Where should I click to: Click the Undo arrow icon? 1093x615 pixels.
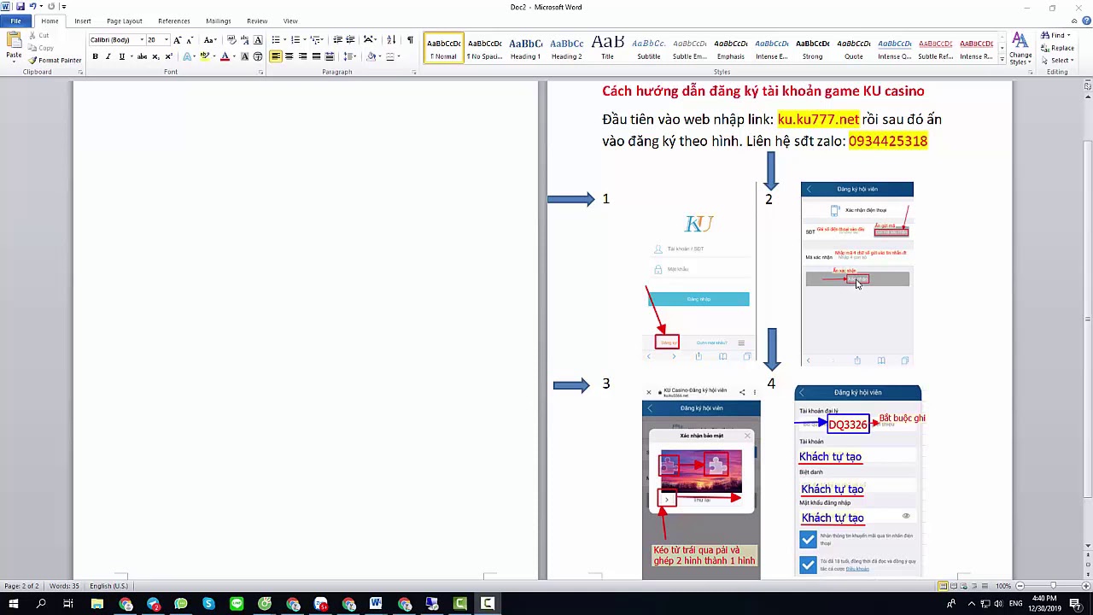(32, 7)
